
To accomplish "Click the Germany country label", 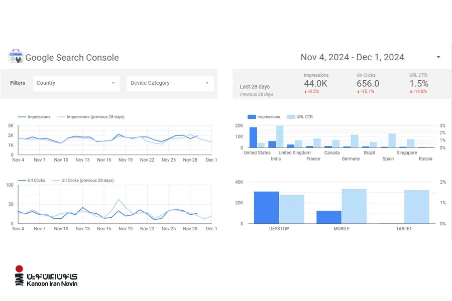I will pos(351,159).
